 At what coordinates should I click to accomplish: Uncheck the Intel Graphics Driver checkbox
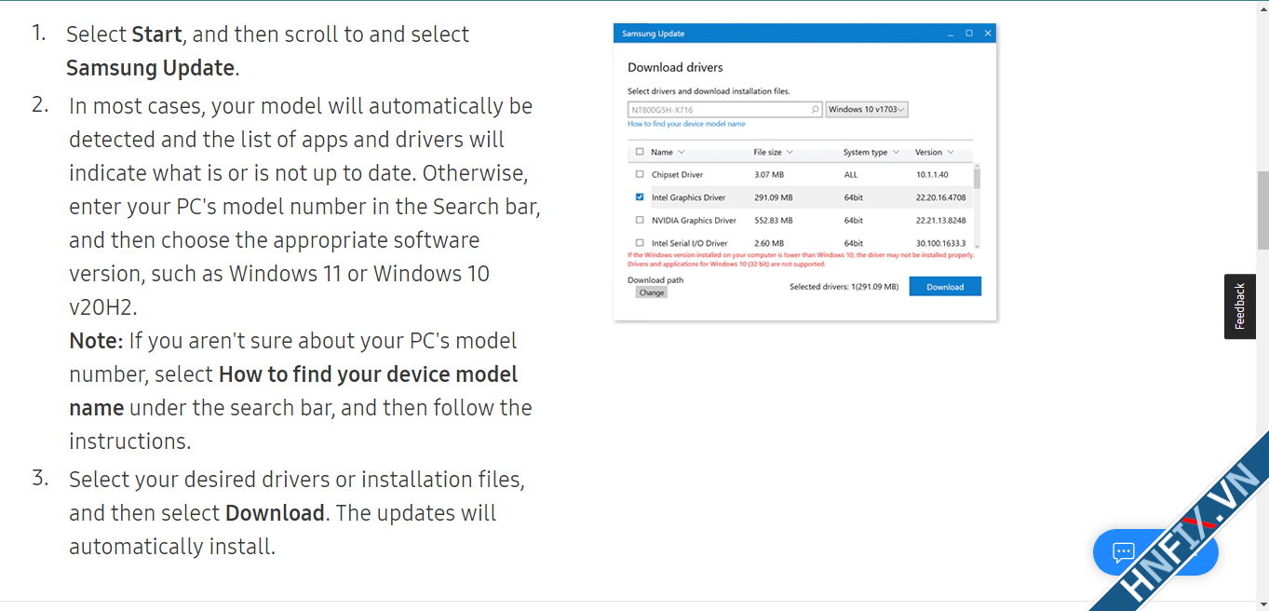(640, 197)
